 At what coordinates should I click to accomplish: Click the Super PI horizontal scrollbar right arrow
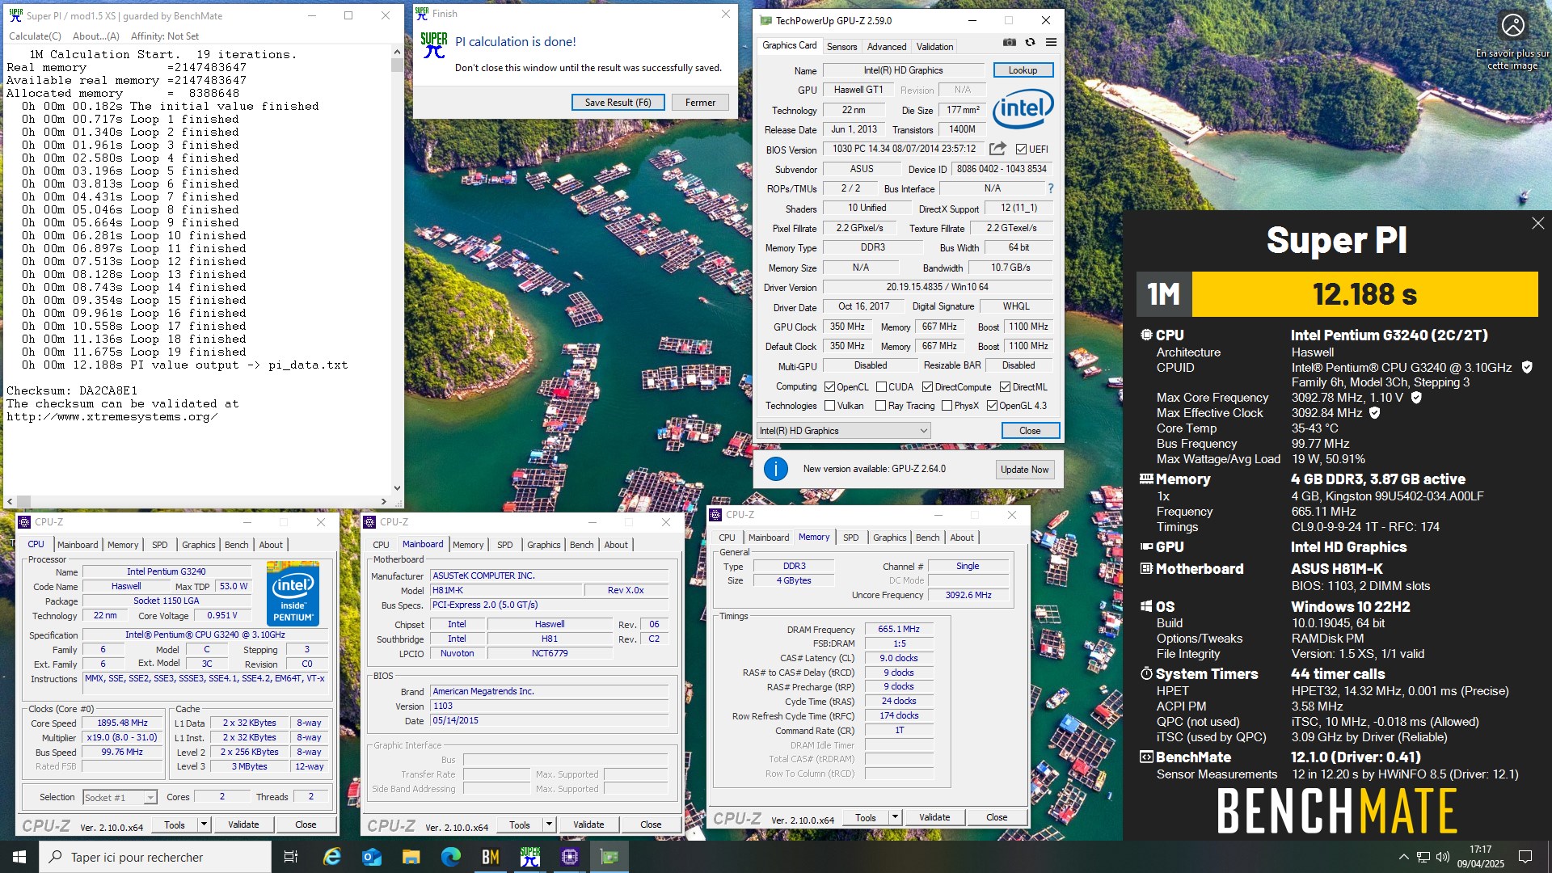pyautogui.click(x=384, y=501)
